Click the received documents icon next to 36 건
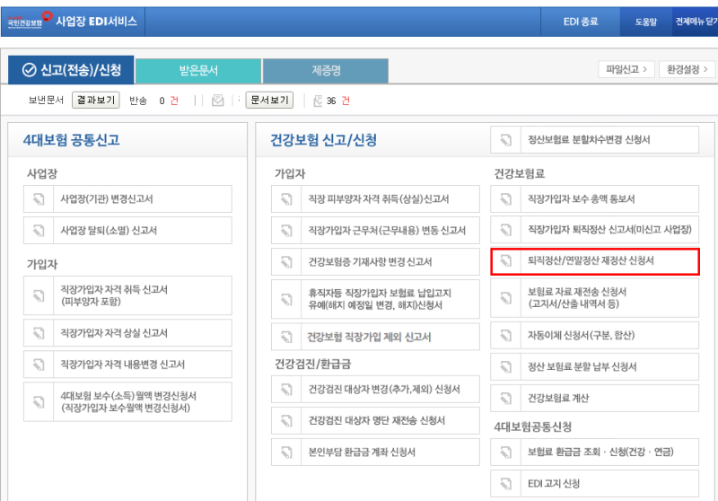This screenshot has width=718, height=501. coord(318,101)
